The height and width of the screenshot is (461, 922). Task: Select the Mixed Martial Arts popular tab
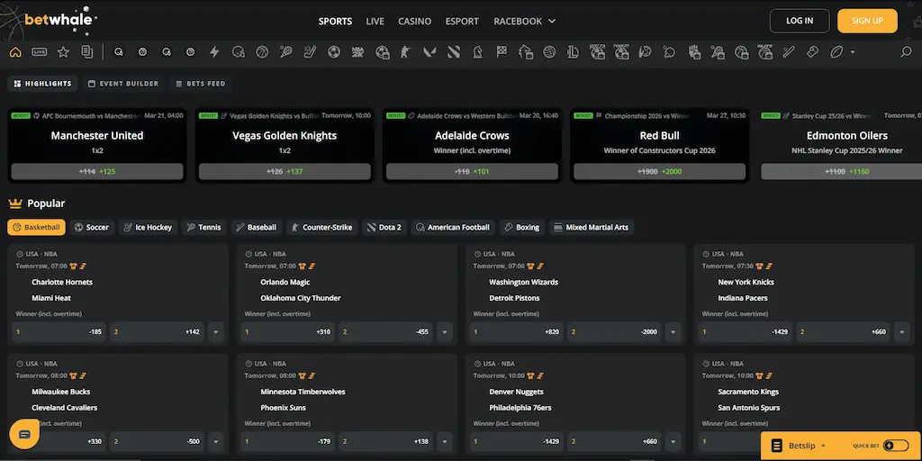tap(591, 227)
